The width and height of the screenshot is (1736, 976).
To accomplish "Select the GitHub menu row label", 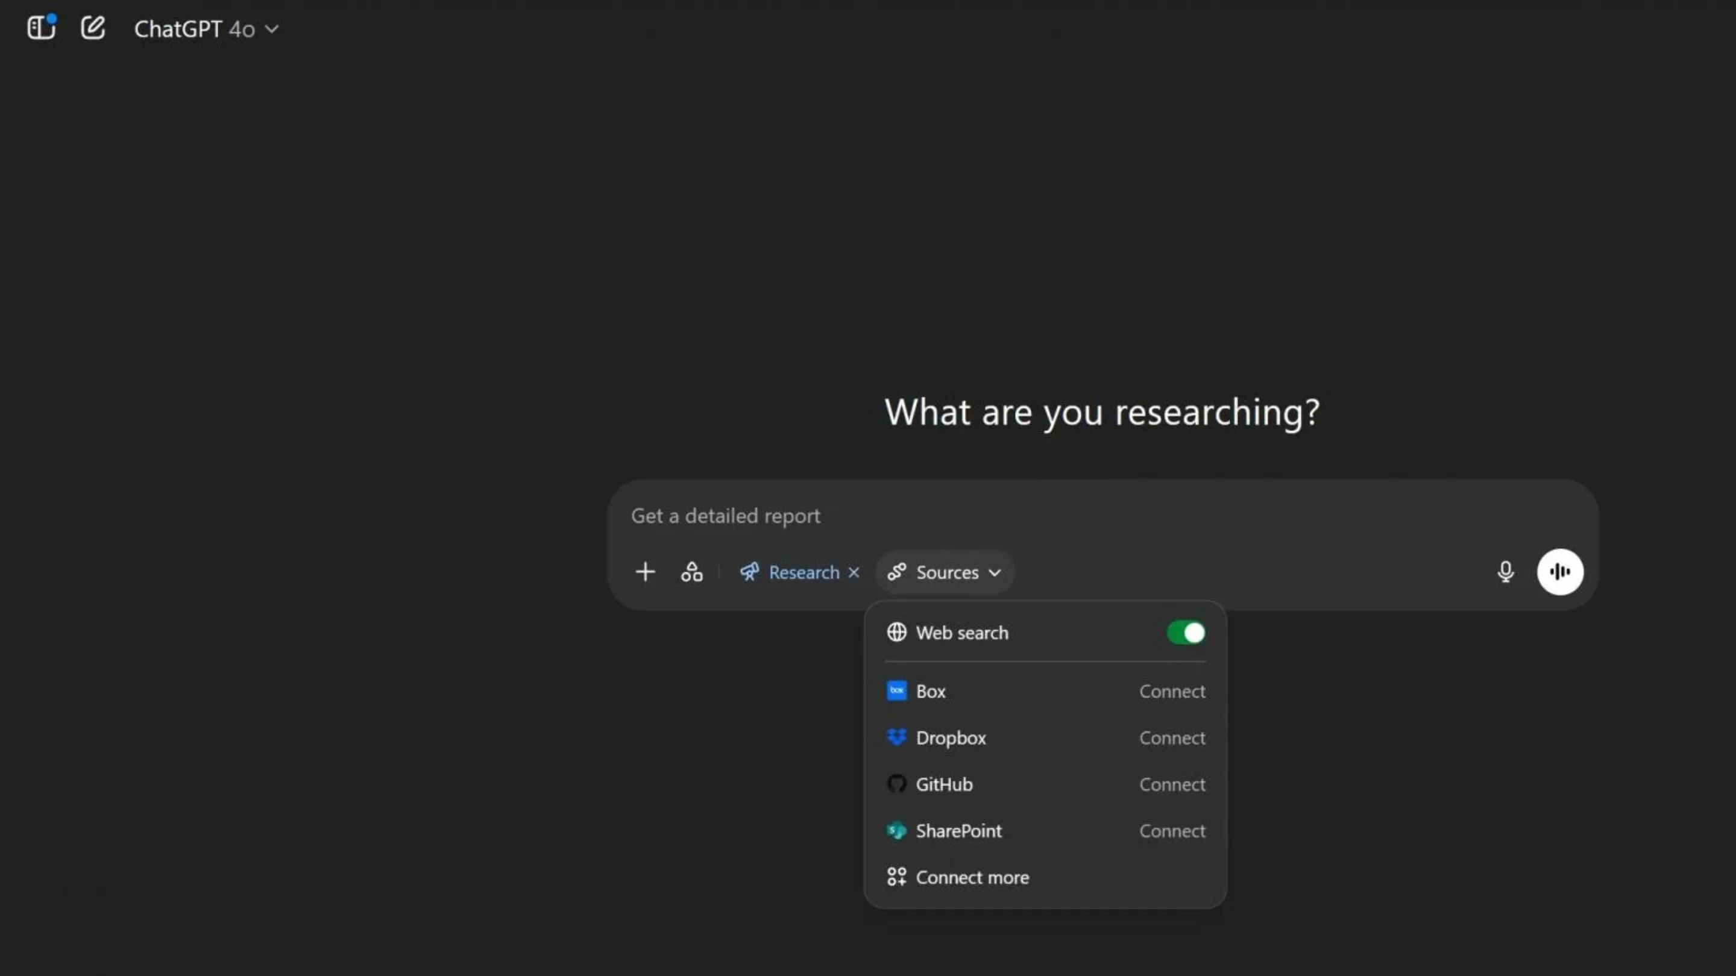I will [x=944, y=784].
